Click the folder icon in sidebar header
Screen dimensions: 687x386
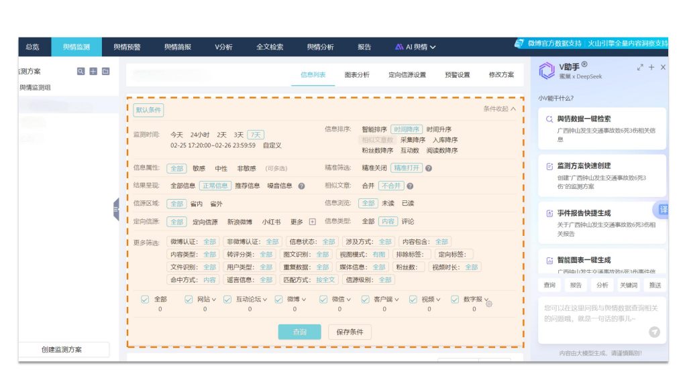(x=105, y=71)
